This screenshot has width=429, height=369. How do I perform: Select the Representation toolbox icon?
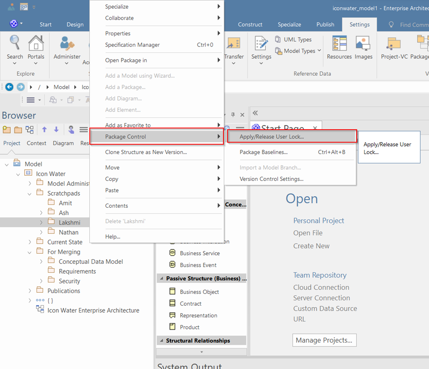pos(172,315)
